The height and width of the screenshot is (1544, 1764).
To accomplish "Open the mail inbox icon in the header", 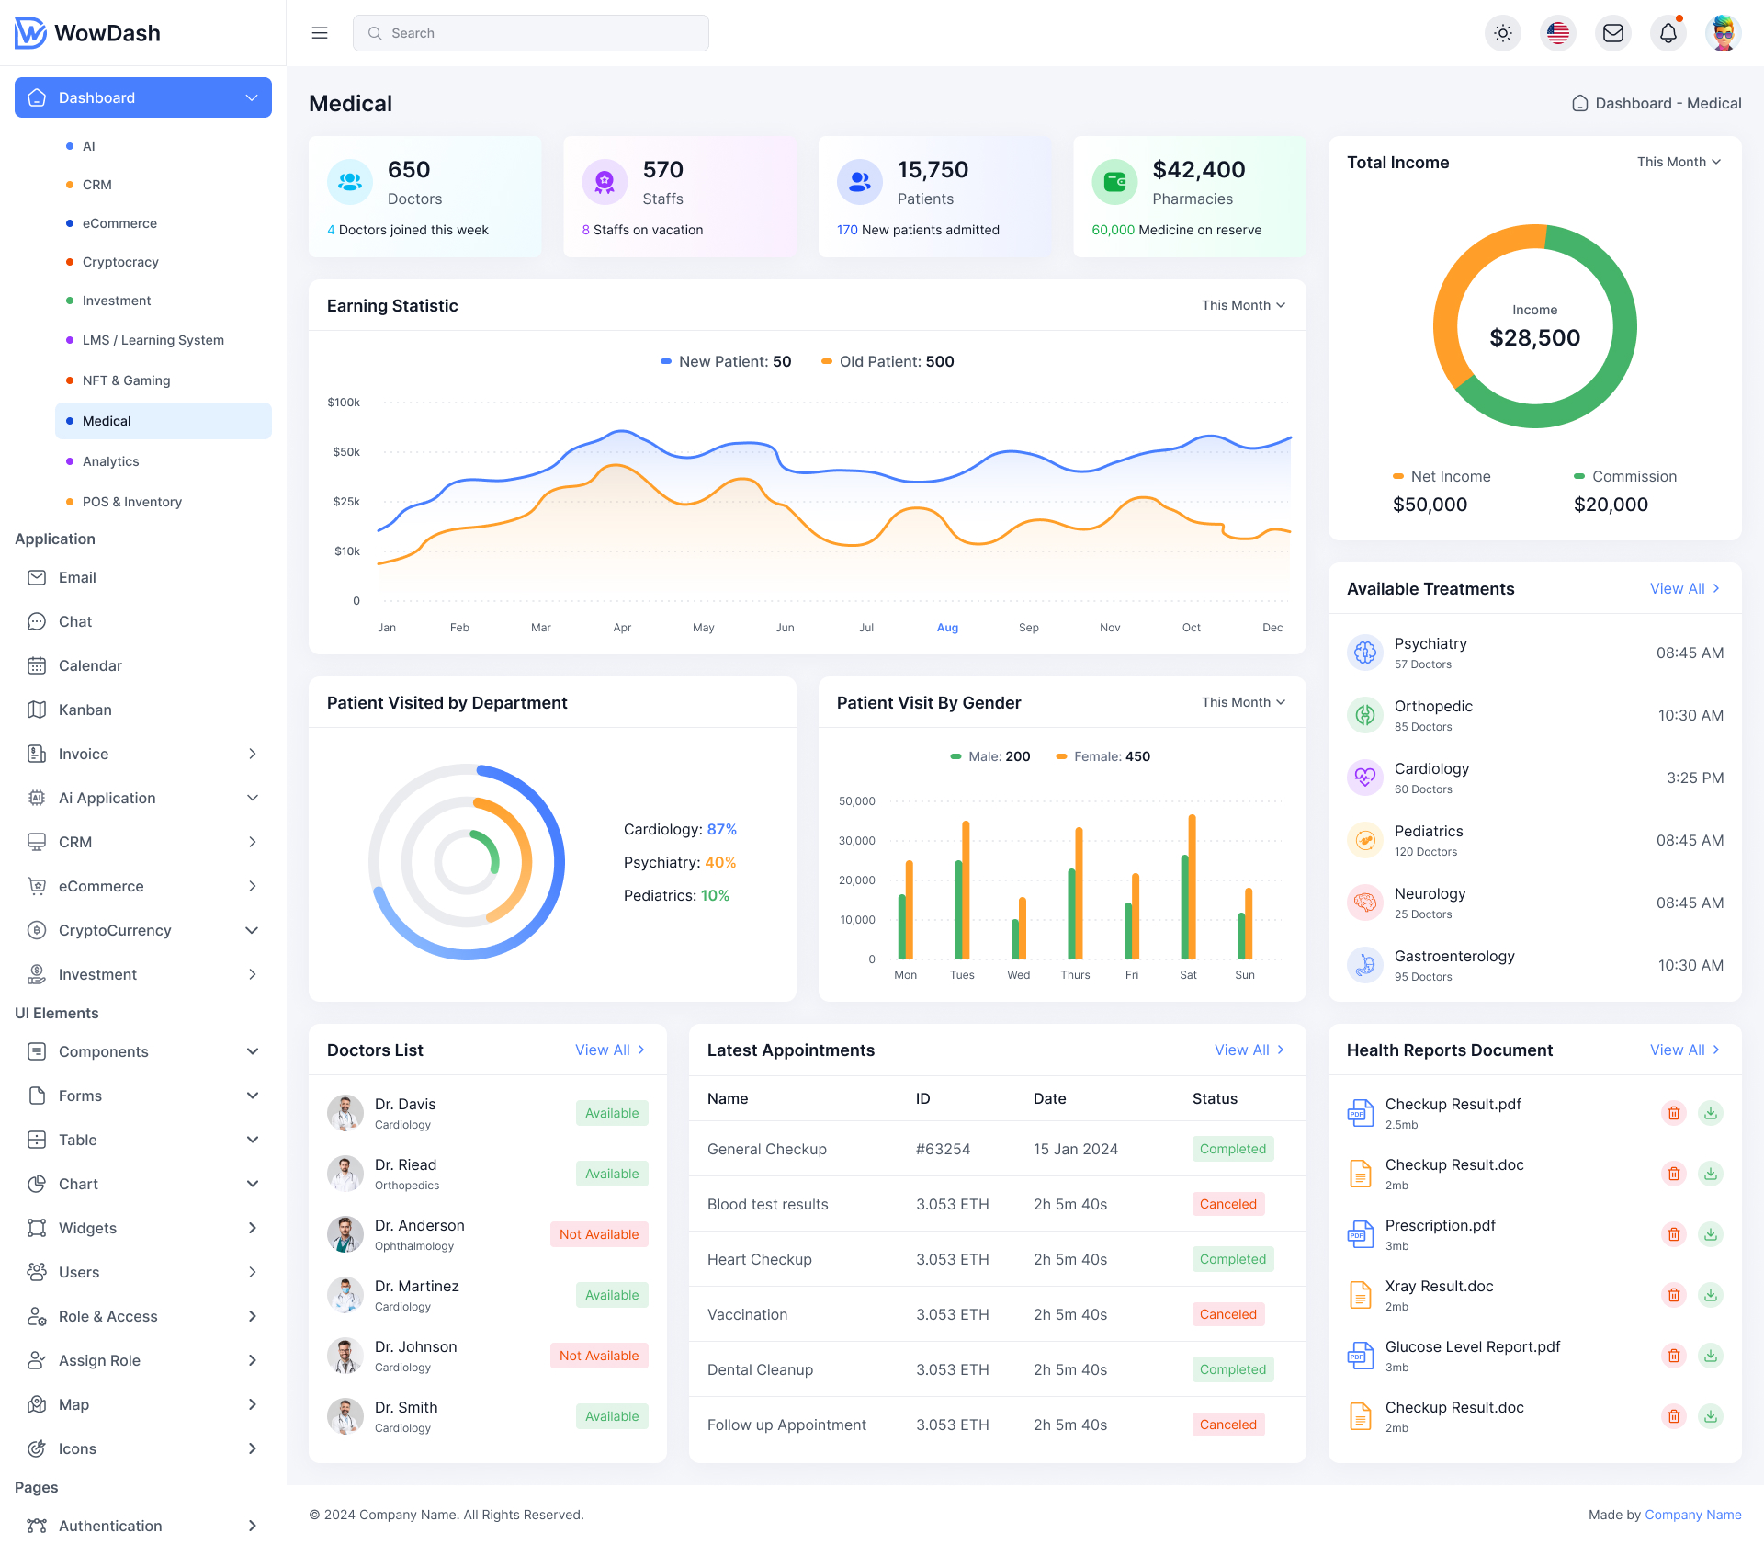I will pos(1613,32).
